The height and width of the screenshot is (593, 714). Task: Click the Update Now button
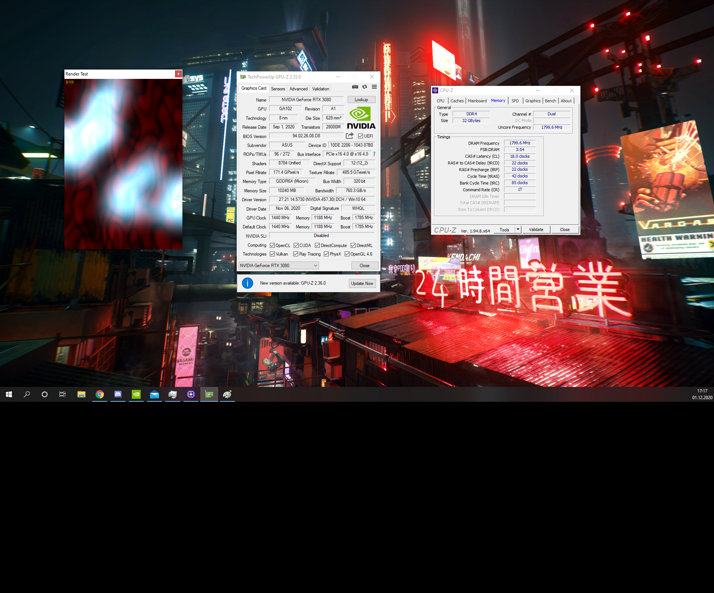(x=362, y=283)
